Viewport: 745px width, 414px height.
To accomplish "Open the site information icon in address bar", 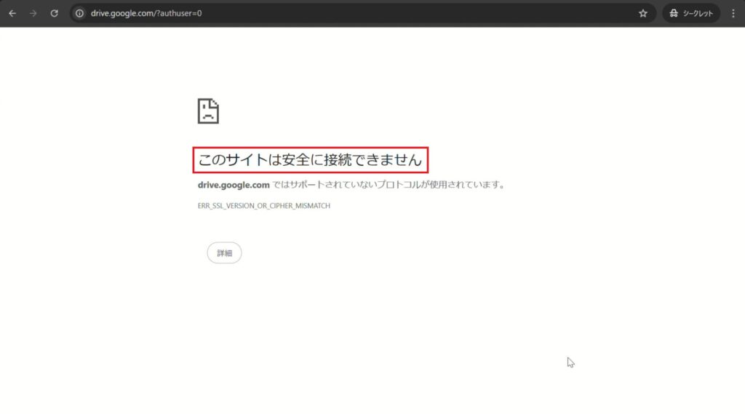I will tap(80, 13).
